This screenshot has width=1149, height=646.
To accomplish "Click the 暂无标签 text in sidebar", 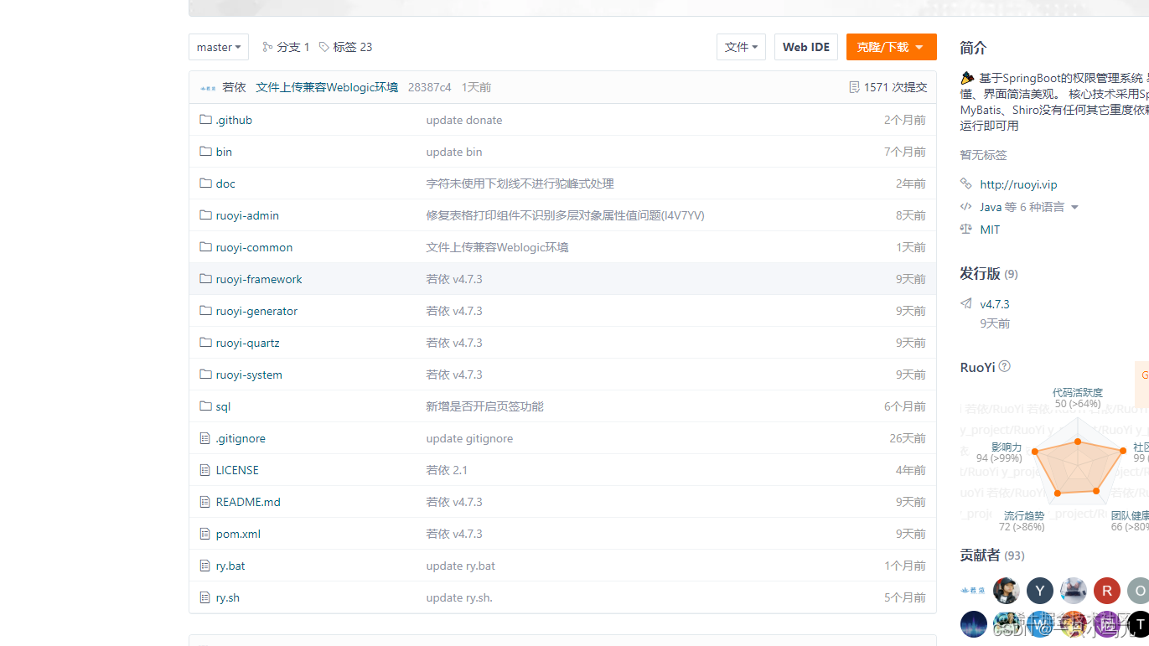I will click(x=983, y=155).
